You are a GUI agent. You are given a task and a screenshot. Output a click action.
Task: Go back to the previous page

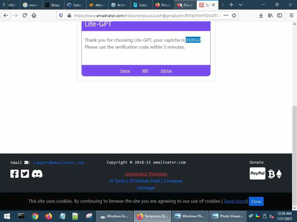point(6,16)
